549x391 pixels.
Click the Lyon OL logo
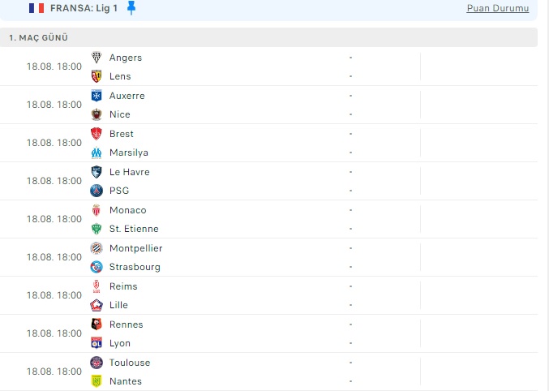pos(97,343)
